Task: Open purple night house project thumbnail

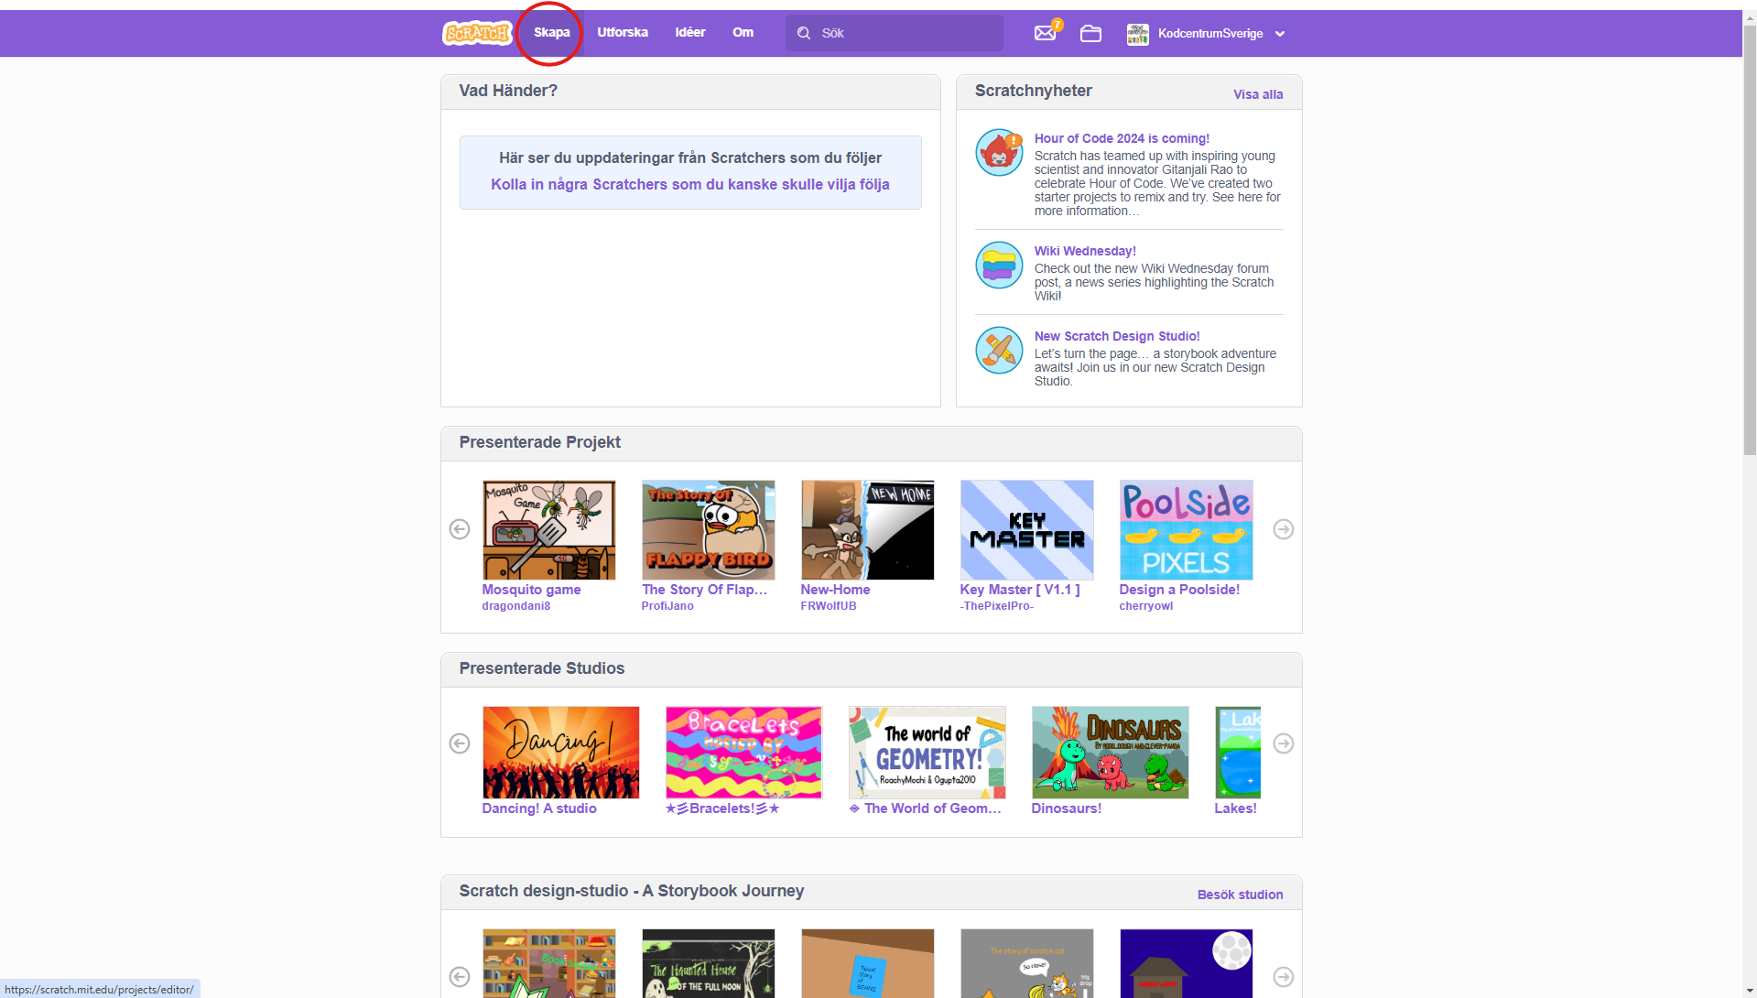Action: pyautogui.click(x=1186, y=963)
